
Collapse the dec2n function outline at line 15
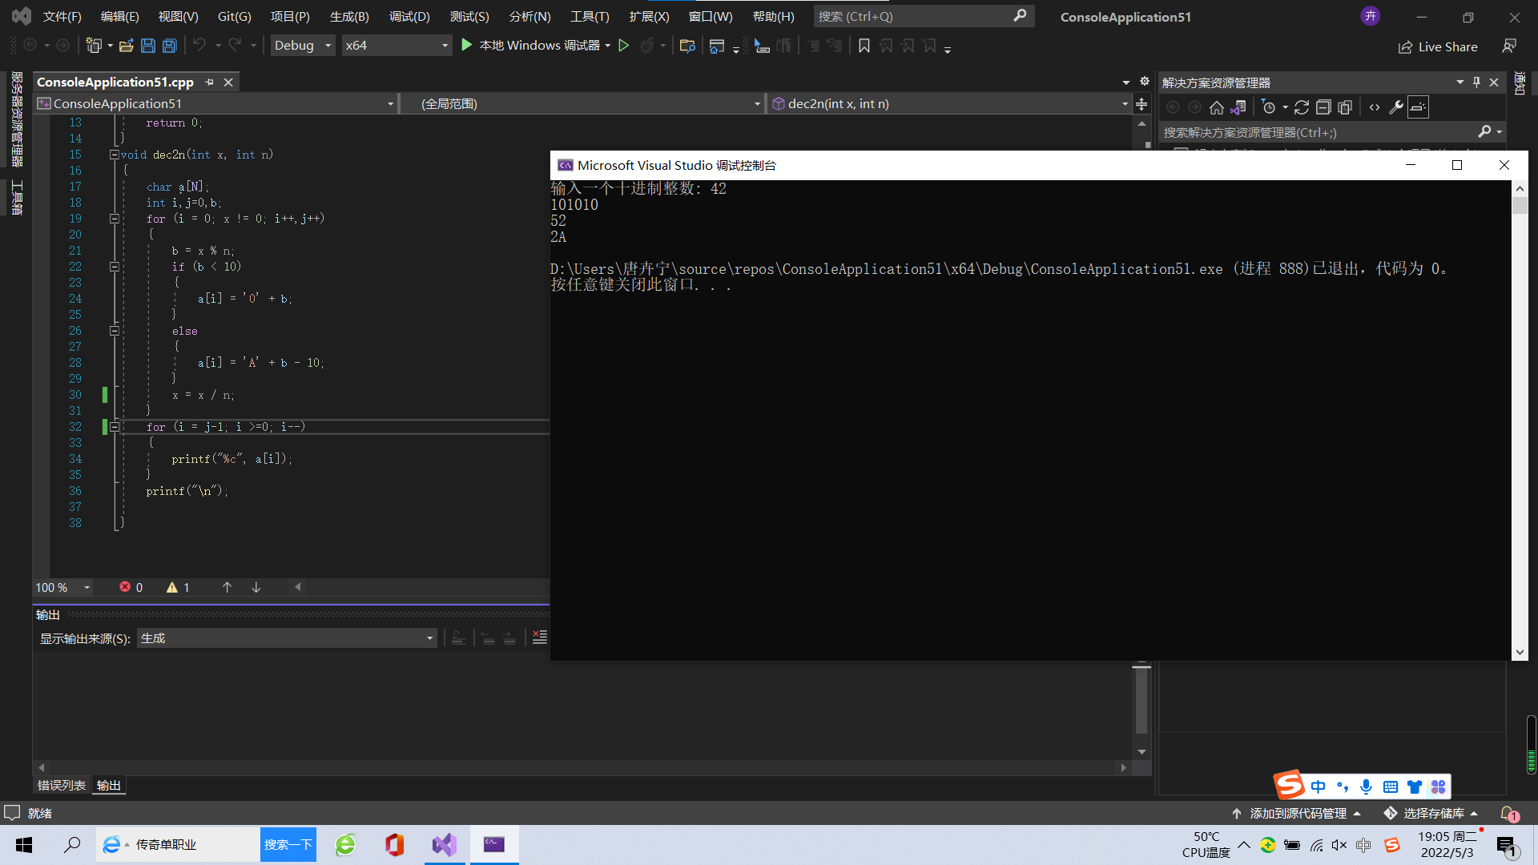115,155
